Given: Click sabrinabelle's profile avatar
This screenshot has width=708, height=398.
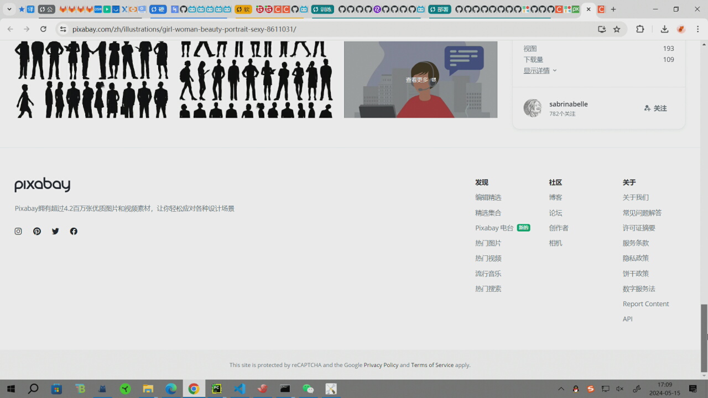Looking at the screenshot, I should coord(532,108).
